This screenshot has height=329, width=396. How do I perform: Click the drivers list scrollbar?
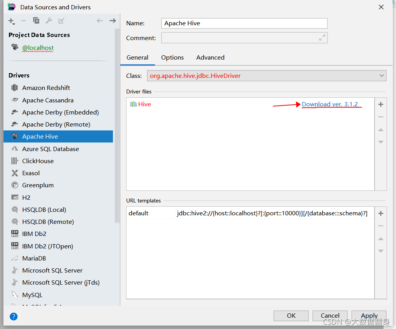pos(117,126)
